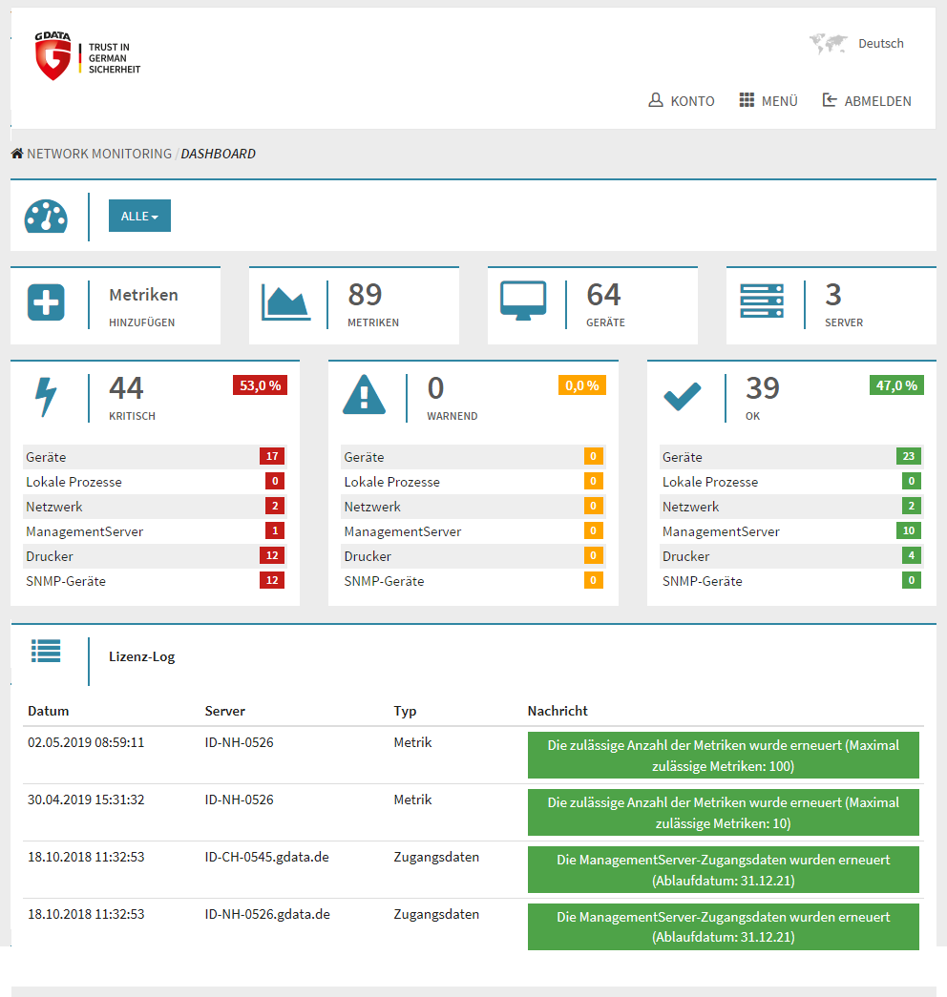
Task: Open the Lizenz-Log list icon
Action: (46, 650)
